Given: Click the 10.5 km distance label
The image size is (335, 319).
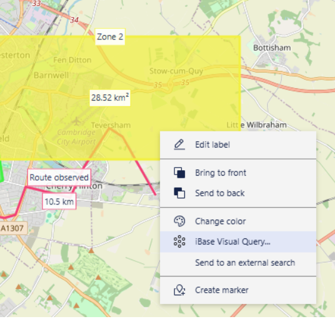Looking at the screenshot, I should (59, 201).
